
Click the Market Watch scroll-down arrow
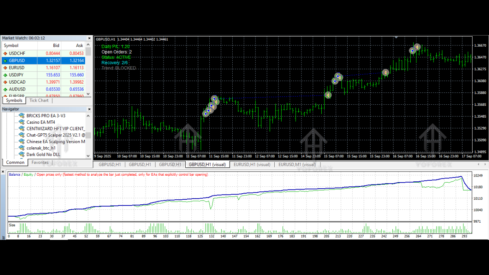[x=88, y=94]
